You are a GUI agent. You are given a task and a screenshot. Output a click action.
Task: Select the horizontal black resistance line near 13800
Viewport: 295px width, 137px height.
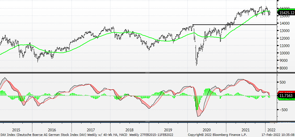click(235, 25)
